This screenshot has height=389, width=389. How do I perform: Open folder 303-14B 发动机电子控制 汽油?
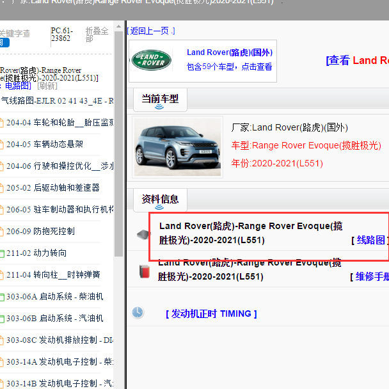(x=57, y=383)
